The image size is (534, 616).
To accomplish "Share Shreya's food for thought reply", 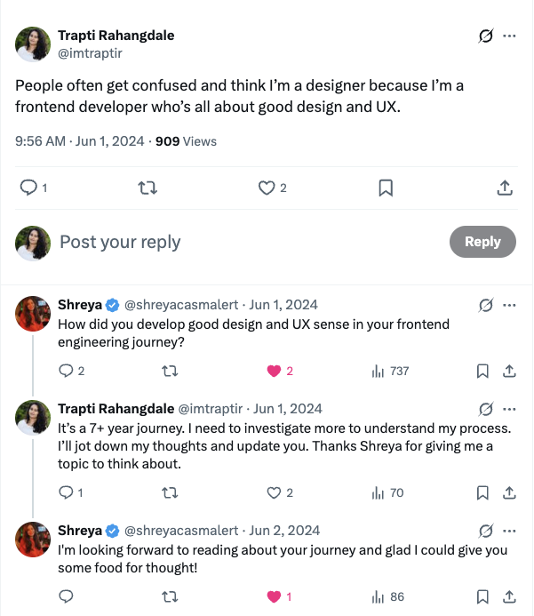I will click(x=509, y=596).
